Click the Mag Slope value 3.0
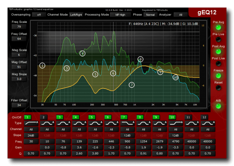This screenshot has width=234, height=166. 19,79
